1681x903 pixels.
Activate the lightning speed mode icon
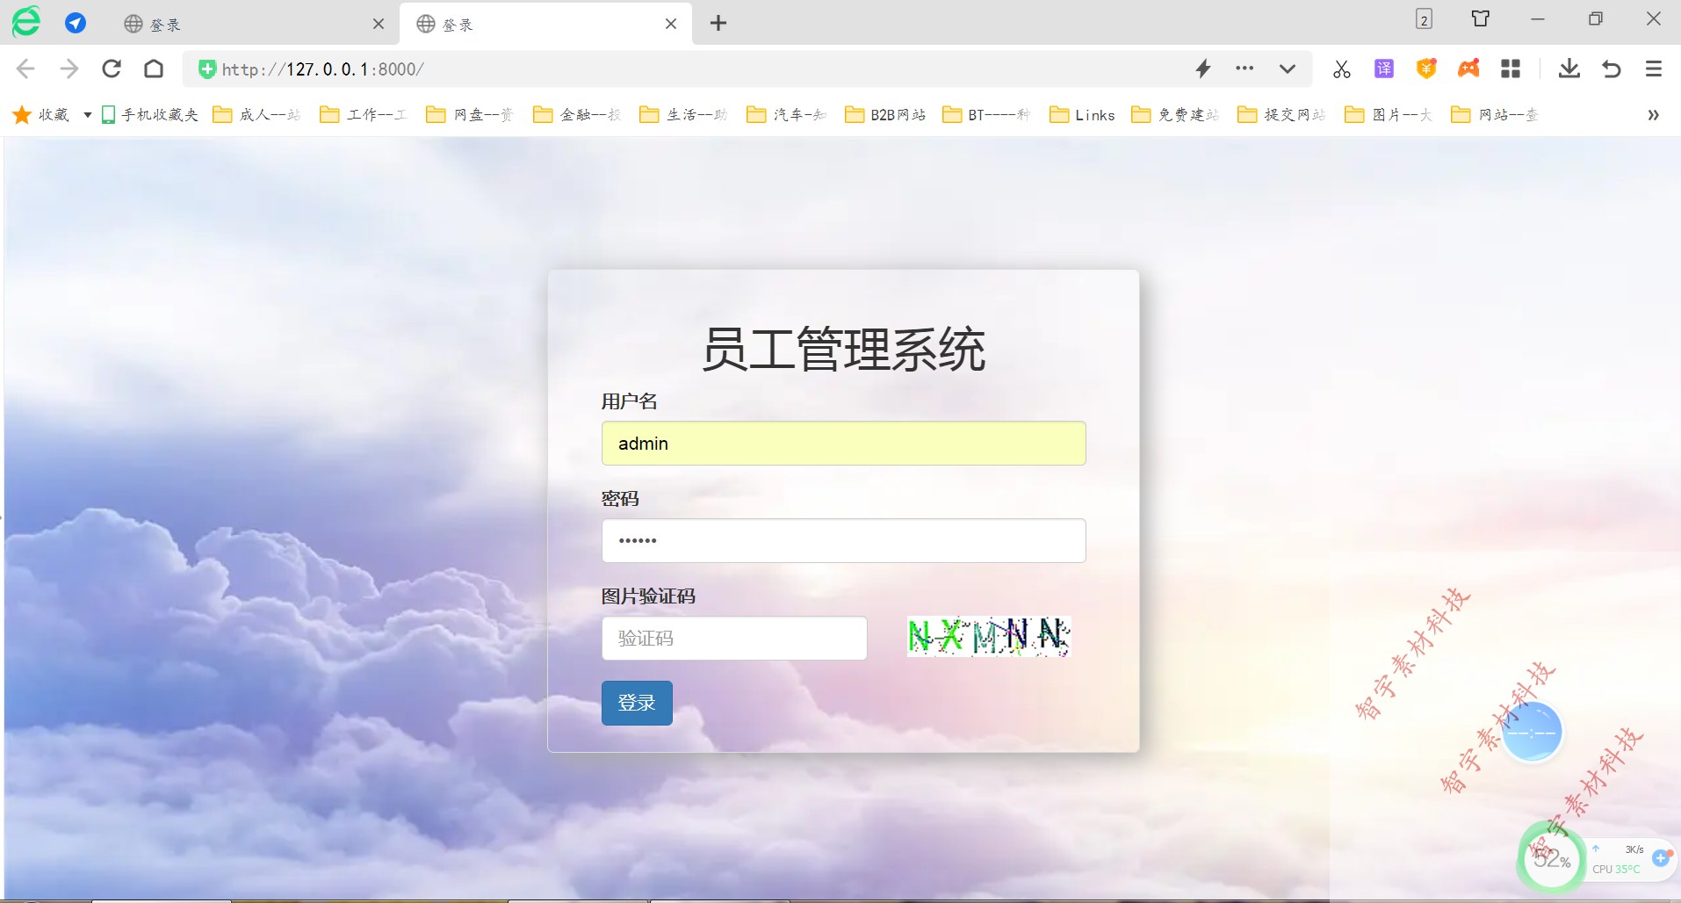tap(1203, 69)
